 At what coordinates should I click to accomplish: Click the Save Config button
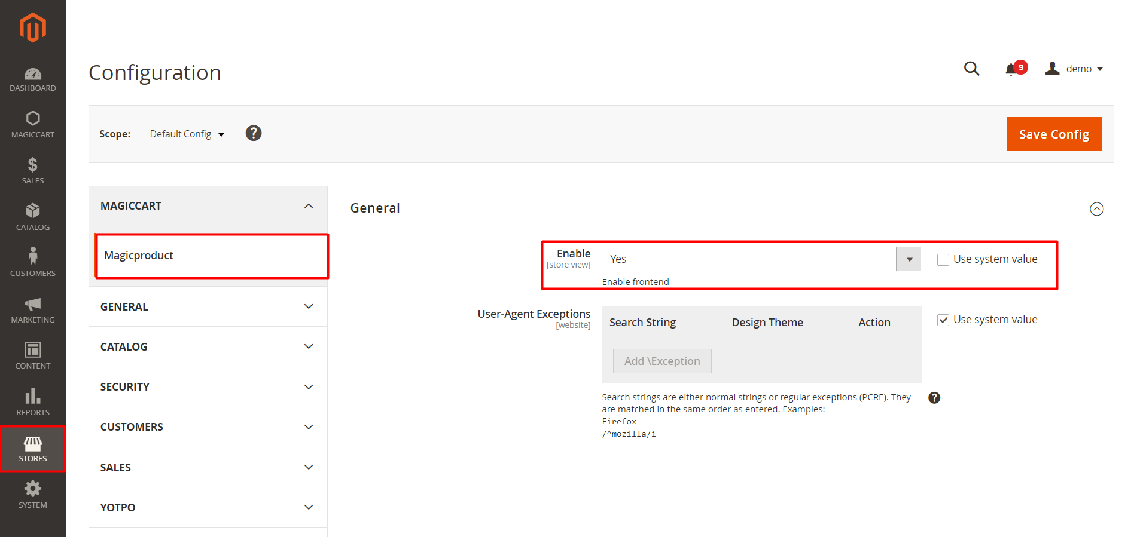[1053, 134]
